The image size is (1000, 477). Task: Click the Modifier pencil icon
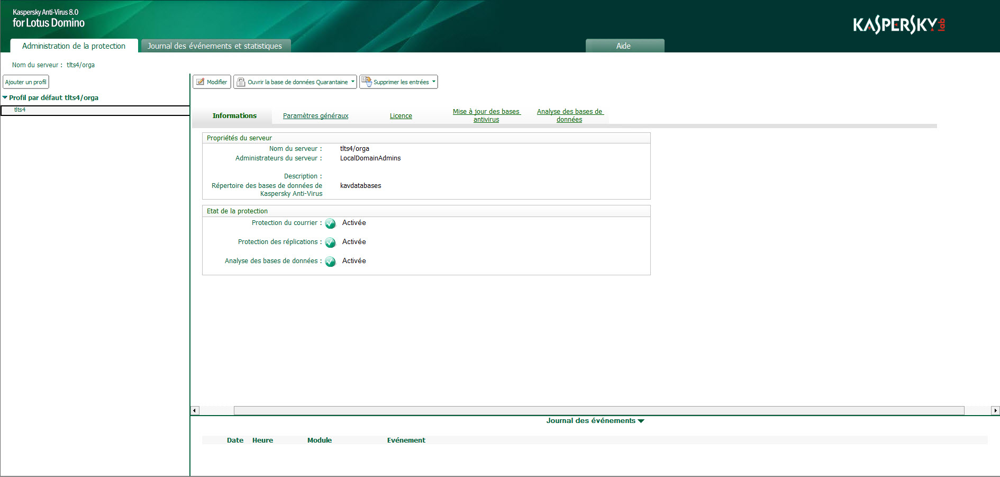201,82
